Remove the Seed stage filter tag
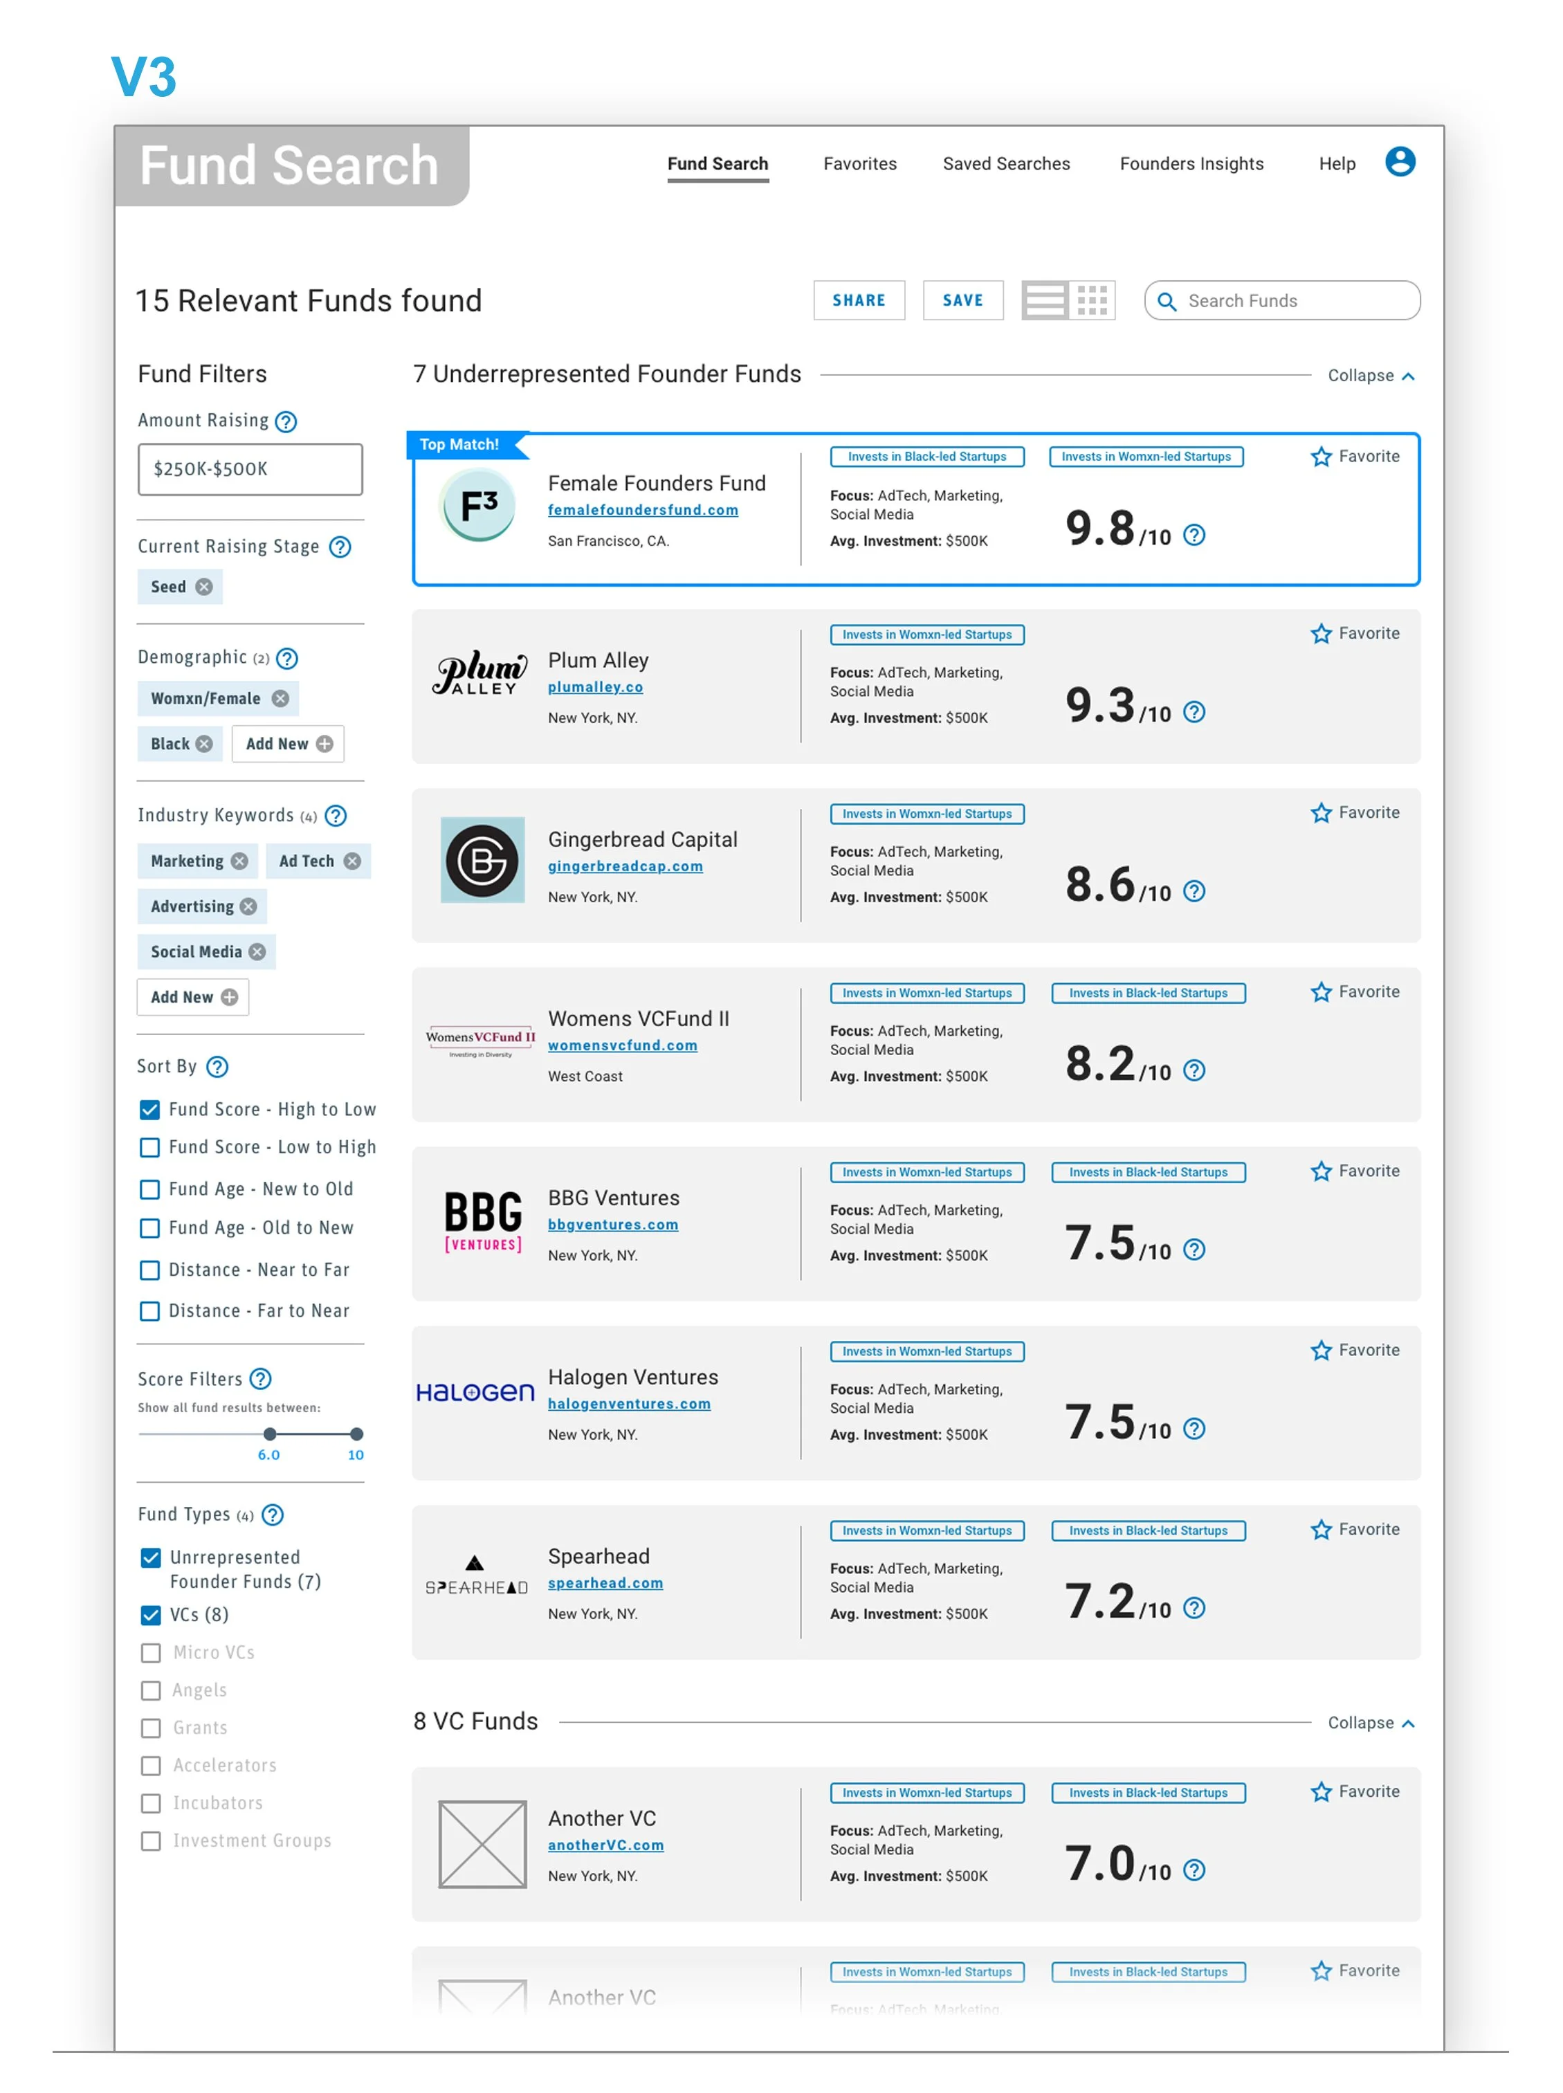 pyautogui.click(x=204, y=587)
